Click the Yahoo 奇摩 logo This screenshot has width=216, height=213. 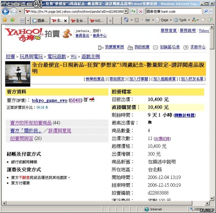(24, 34)
